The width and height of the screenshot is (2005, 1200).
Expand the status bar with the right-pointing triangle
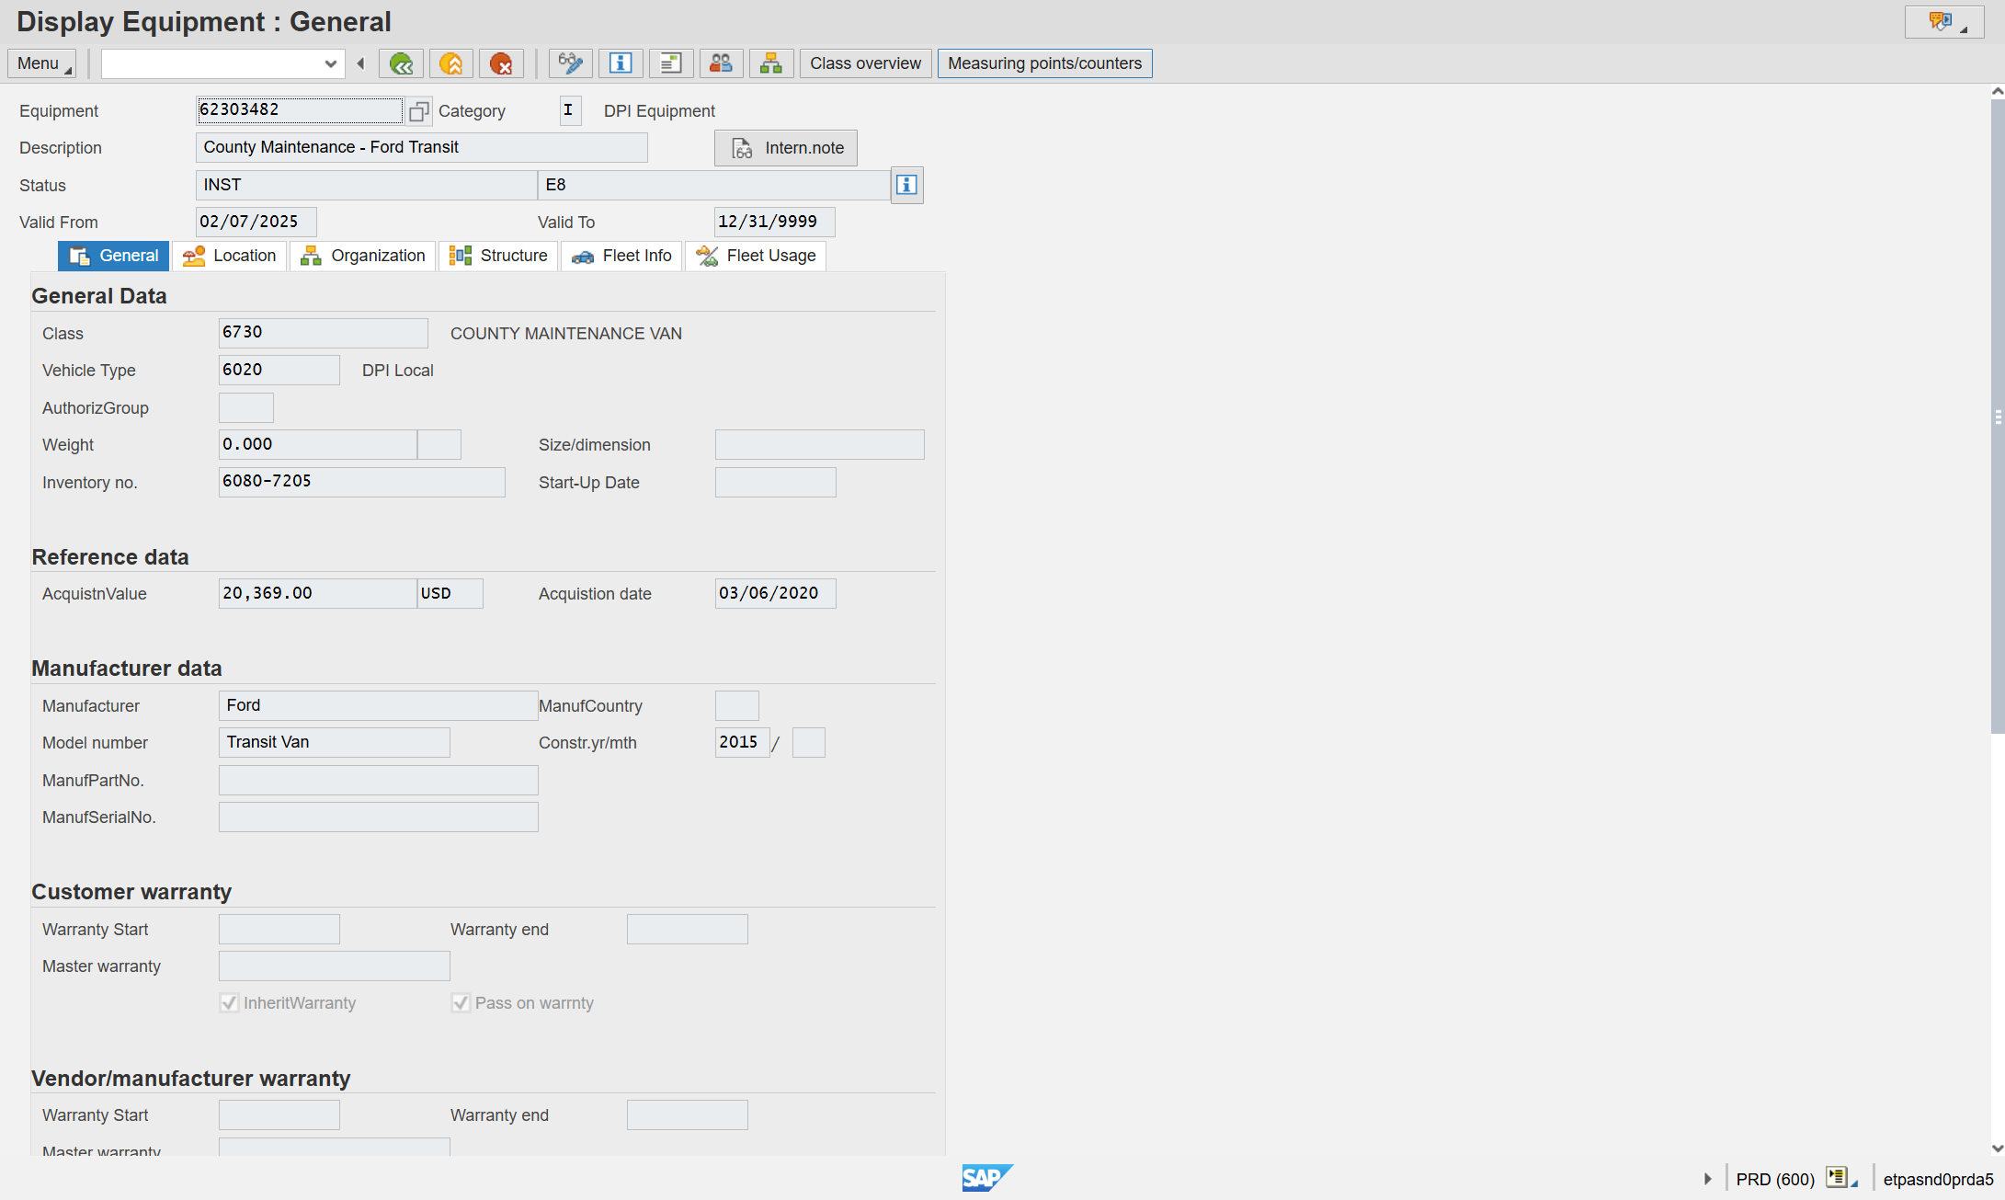(1708, 1179)
